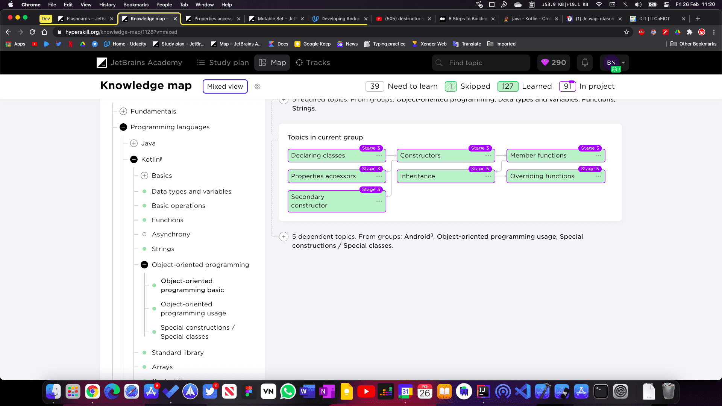The width and height of the screenshot is (722, 406).
Task: Open the Constructors topic
Action: tap(446, 156)
